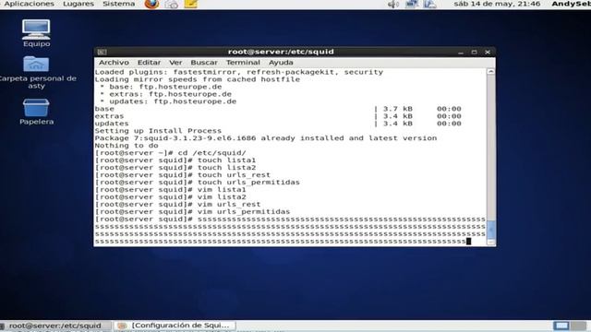Screen dimensions: 591x332
Task: Click the terminal scrollbar thumb
Action: pos(490,230)
